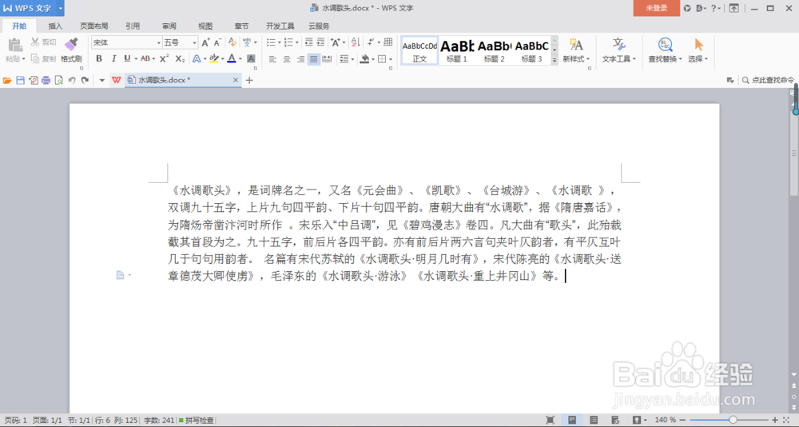Decrease font size with the A- icon
799x427 pixels.
217,42
